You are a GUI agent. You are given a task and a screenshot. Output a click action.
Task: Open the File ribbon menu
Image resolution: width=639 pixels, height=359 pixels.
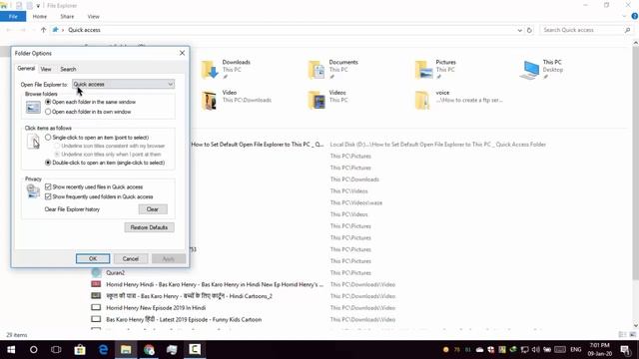[13, 16]
